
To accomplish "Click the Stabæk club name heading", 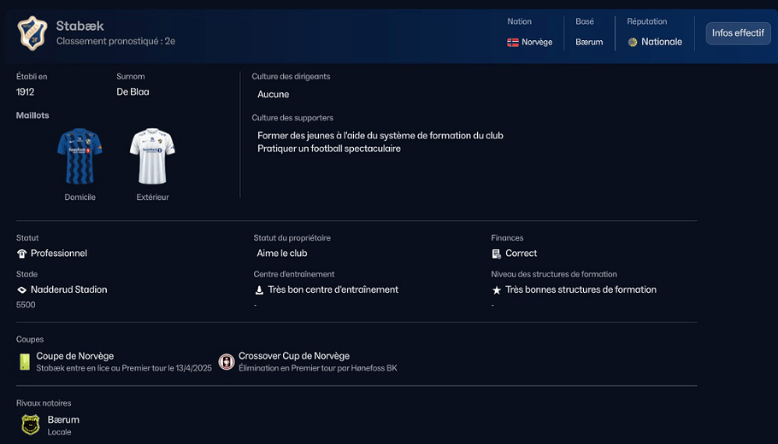I will pyautogui.click(x=80, y=26).
